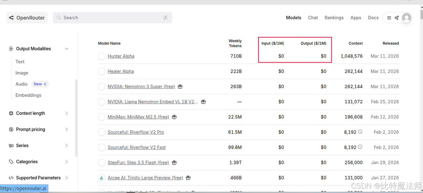Expand the Supported Parameters filter
The height and width of the screenshot is (193, 423).
pyautogui.click(x=39, y=178)
